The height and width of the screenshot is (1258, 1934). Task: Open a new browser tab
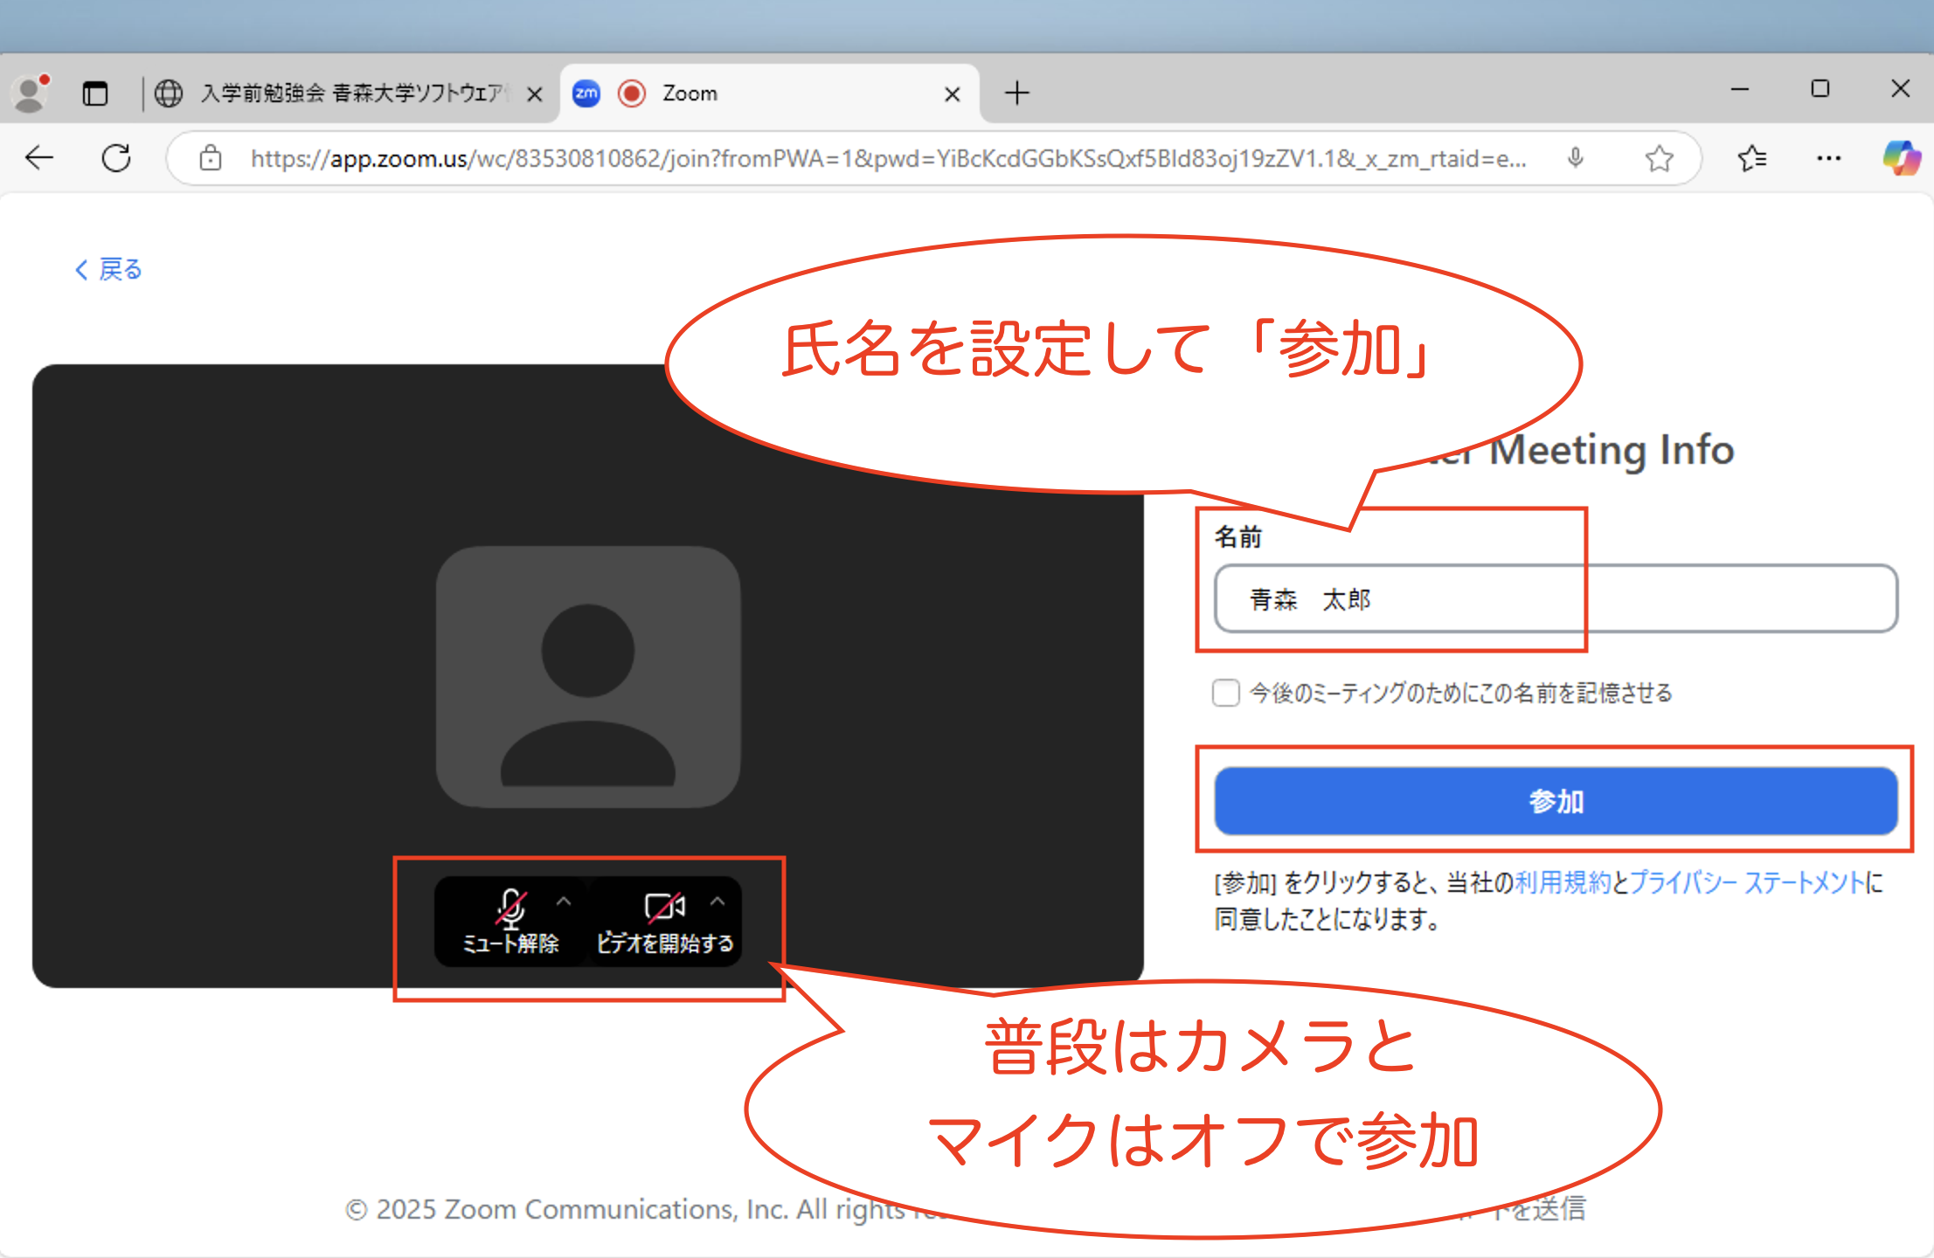[1016, 93]
